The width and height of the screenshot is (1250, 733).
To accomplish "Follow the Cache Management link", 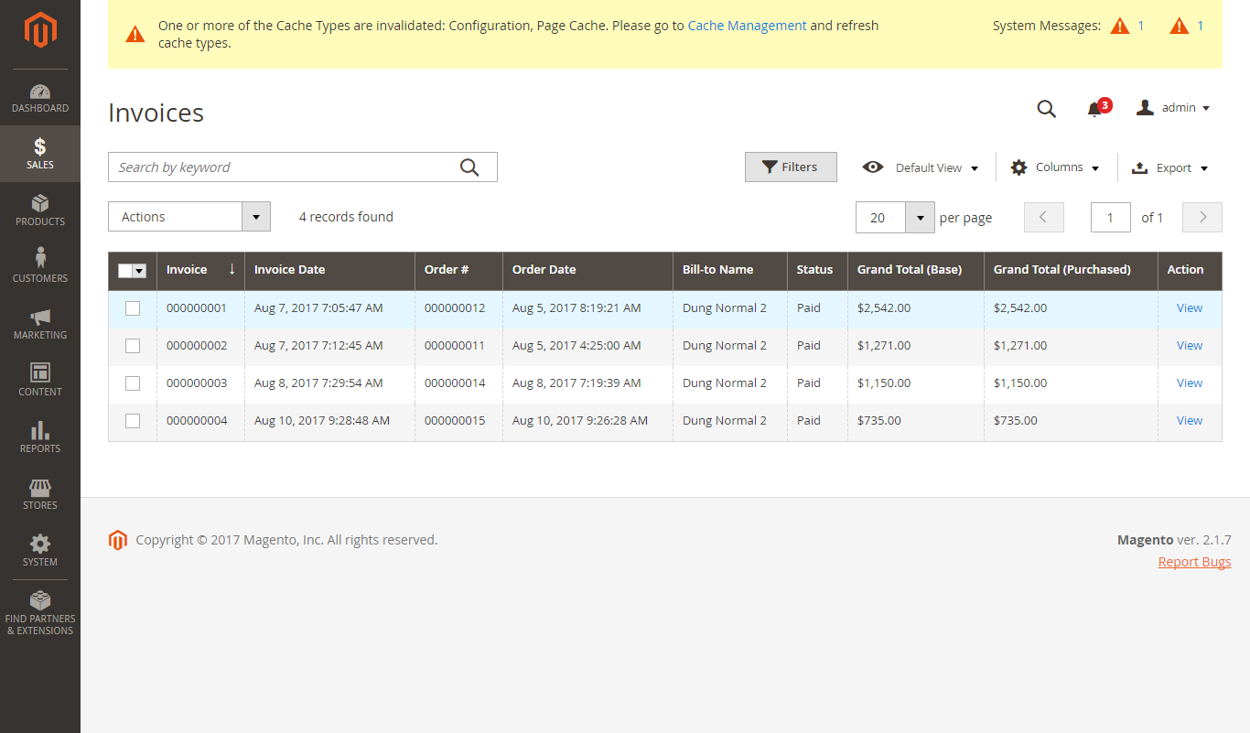I will (x=747, y=26).
